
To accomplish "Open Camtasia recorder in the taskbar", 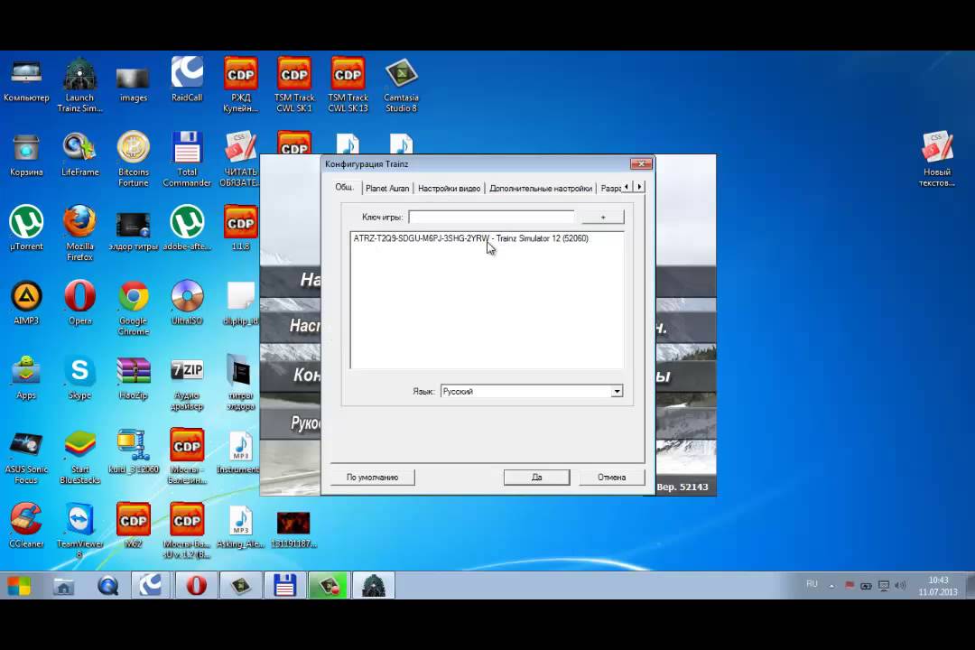I will tap(329, 586).
